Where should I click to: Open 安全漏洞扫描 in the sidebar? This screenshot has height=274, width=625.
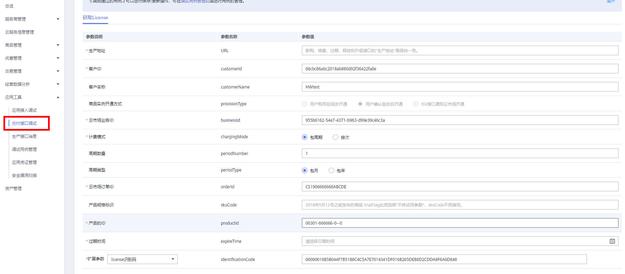[x=24, y=176]
